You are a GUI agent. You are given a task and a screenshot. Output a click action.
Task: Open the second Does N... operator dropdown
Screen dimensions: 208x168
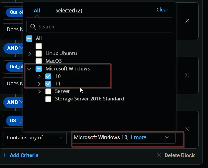13,84
